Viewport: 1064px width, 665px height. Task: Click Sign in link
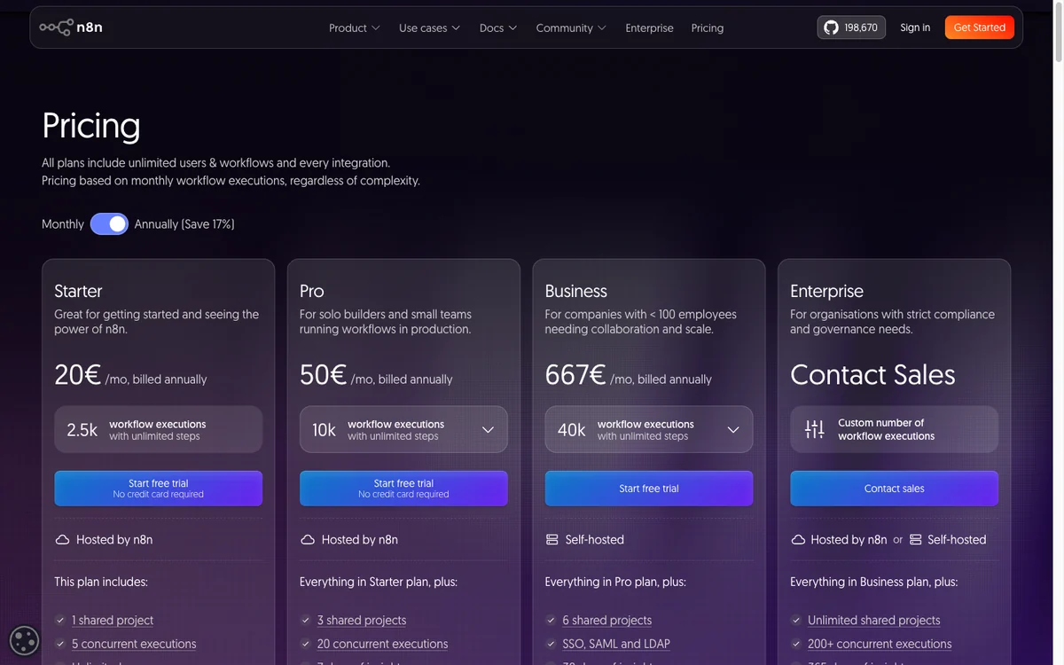[915, 27]
